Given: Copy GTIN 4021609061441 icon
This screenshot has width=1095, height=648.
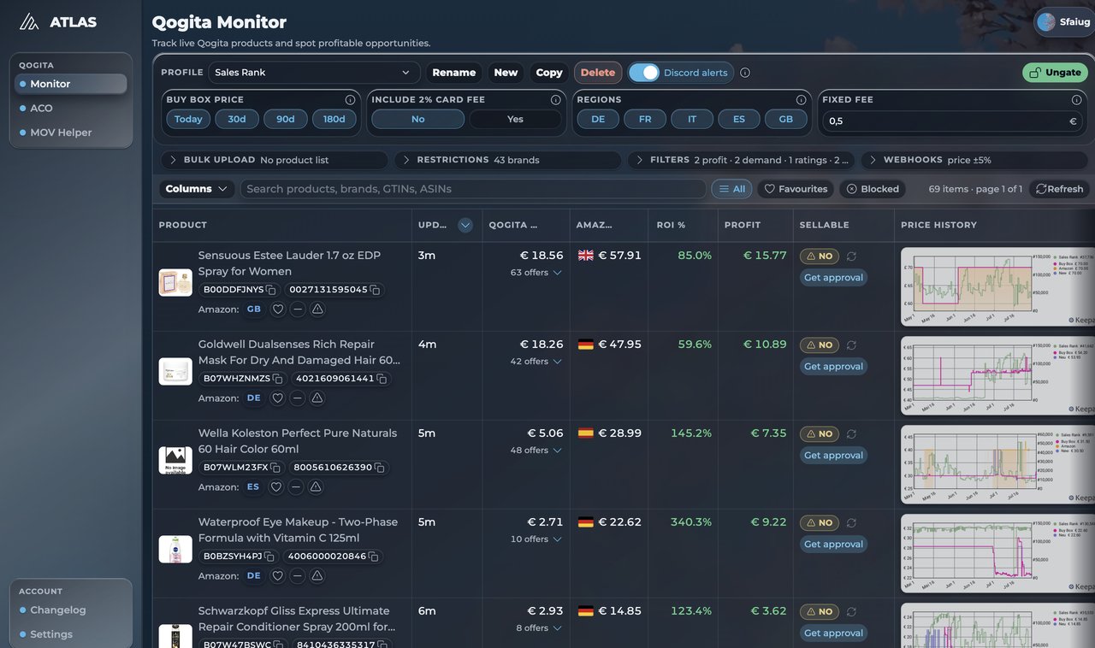Looking at the screenshot, I should 382,379.
